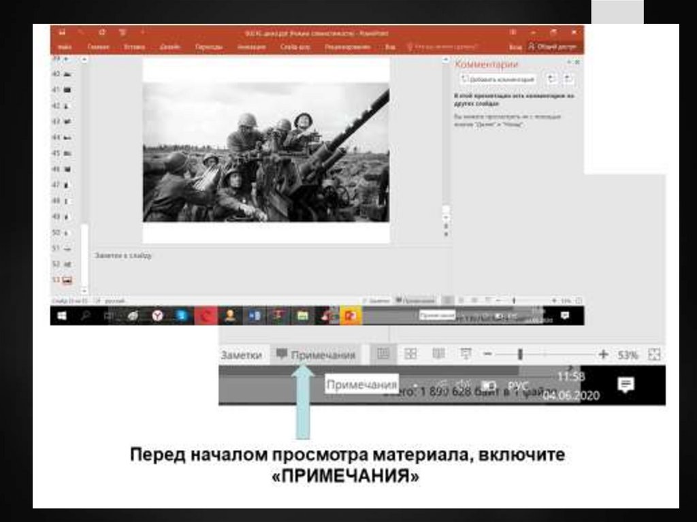Switch to Reading view in enlarged status bar
This screenshot has width=697, height=522.
coord(438,354)
